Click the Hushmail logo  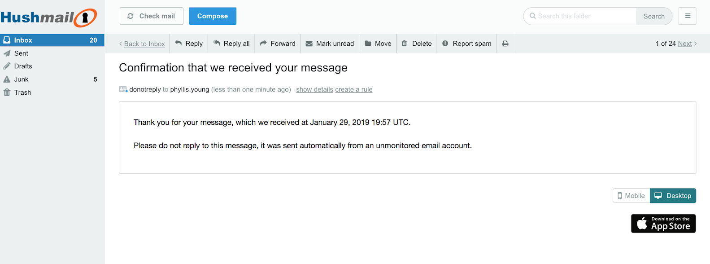click(x=48, y=18)
